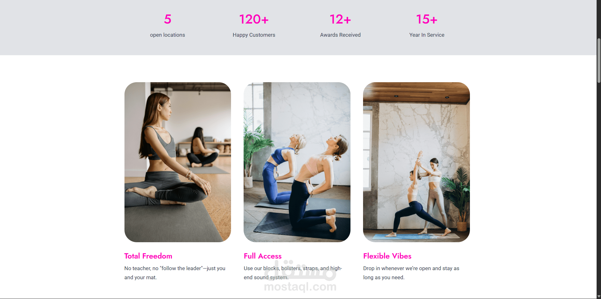Select the Total Freedom heading

point(148,256)
